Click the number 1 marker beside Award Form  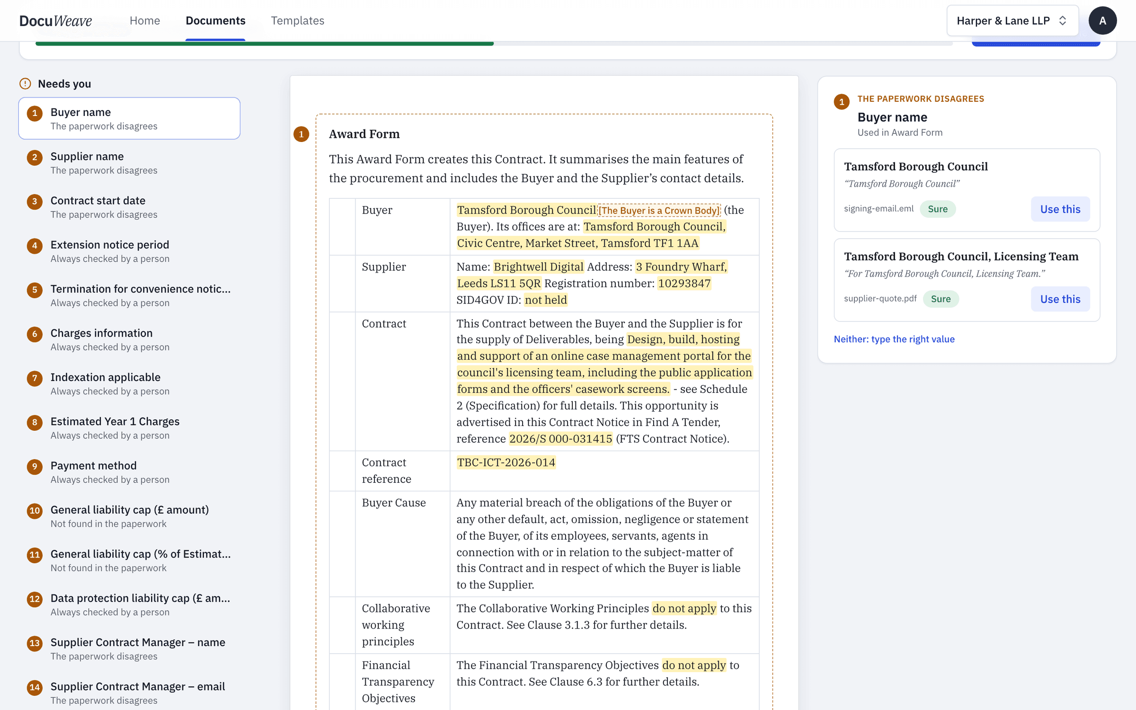[x=301, y=134]
